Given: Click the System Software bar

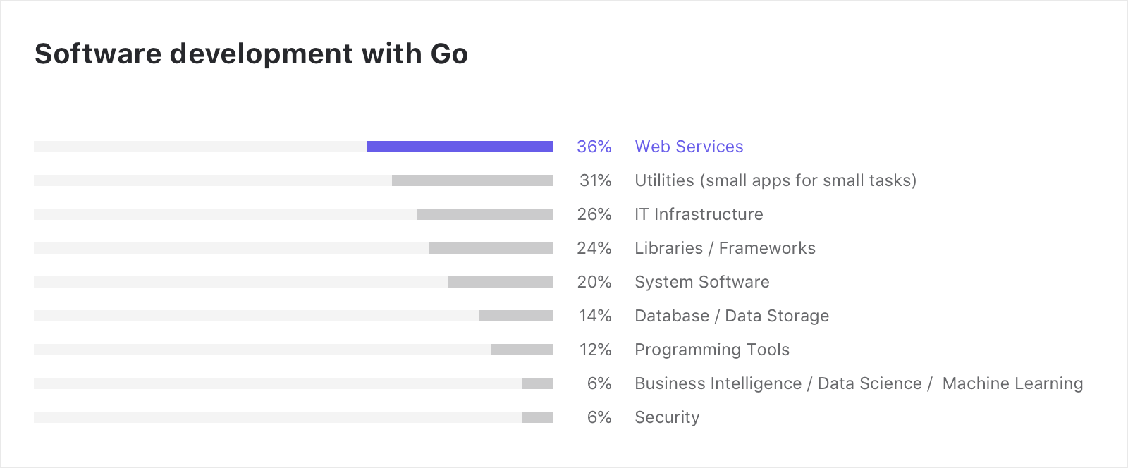Looking at the screenshot, I should [501, 282].
